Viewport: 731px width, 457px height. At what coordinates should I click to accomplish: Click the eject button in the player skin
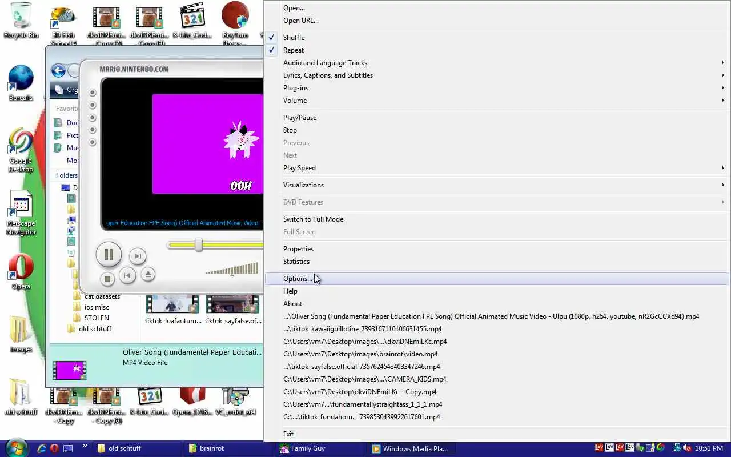click(x=148, y=274)
